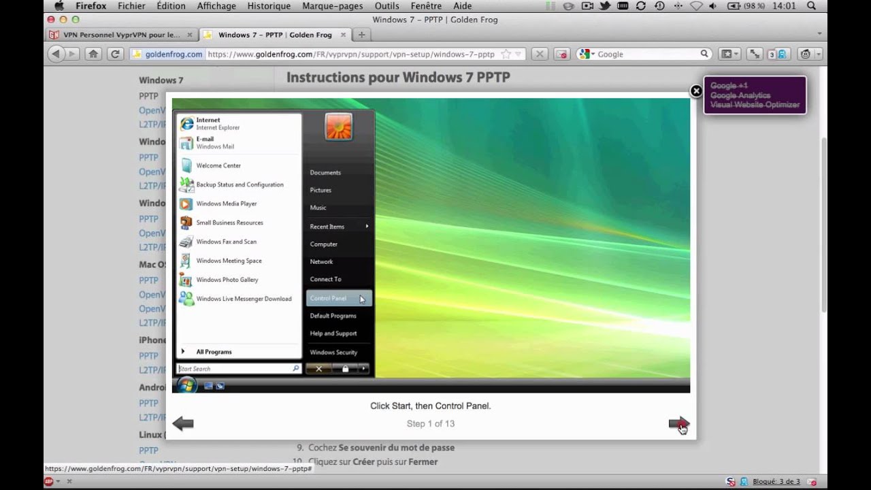Open the list-all-tabs dropdown arrow

click(x=819, y=33)
